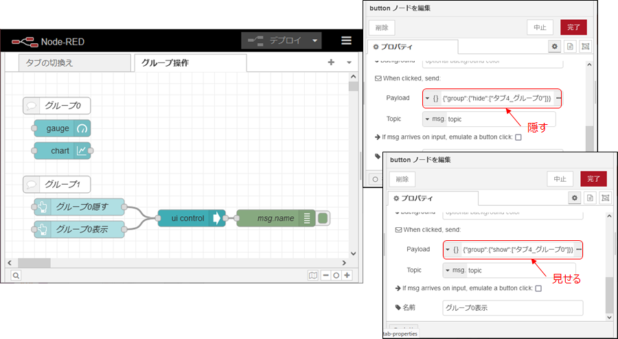Open the Node-RED hamburger main menu

point(346,40)
